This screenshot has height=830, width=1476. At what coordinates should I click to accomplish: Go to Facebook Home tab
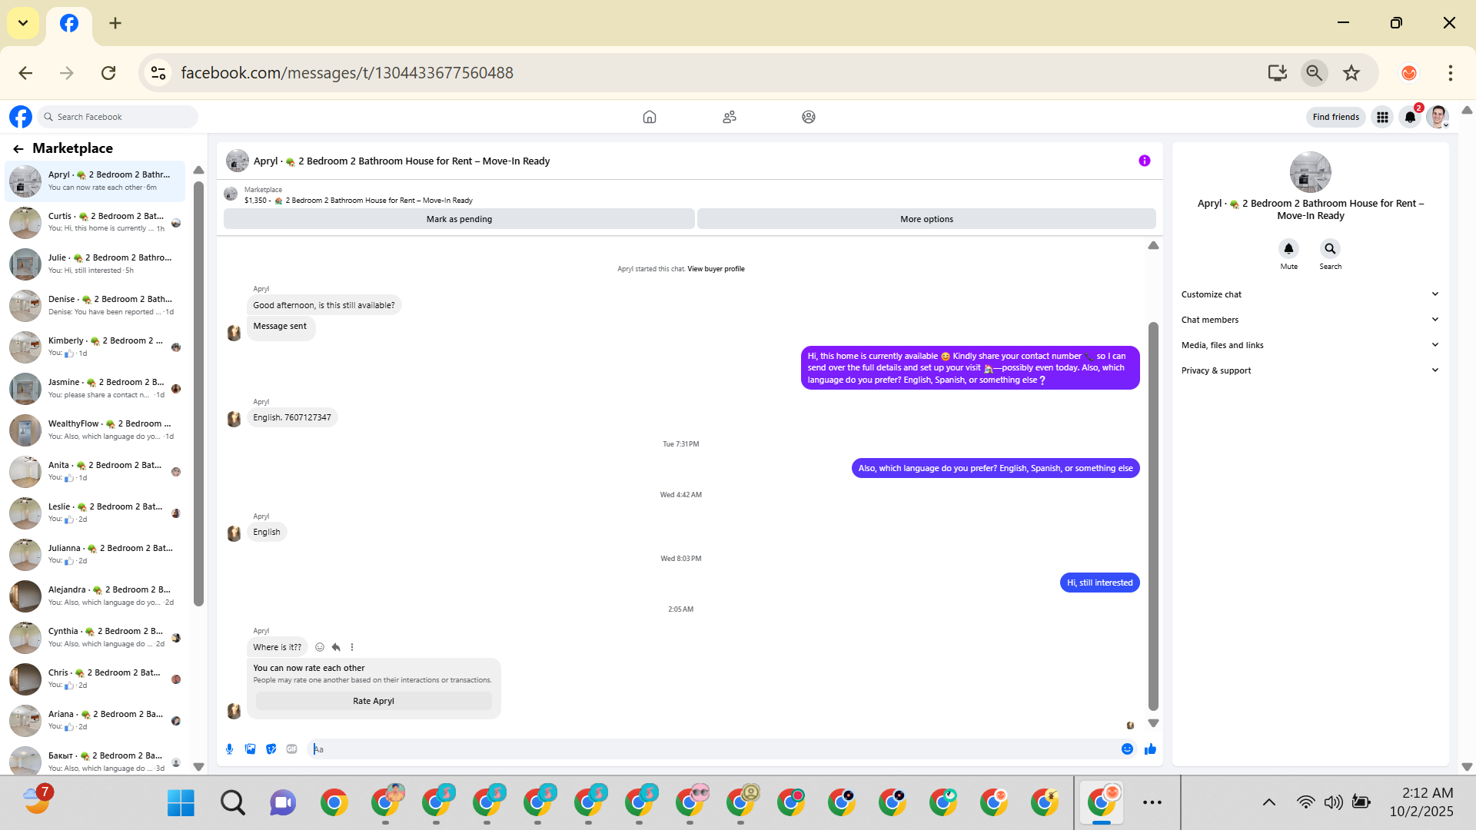point(650,117)
